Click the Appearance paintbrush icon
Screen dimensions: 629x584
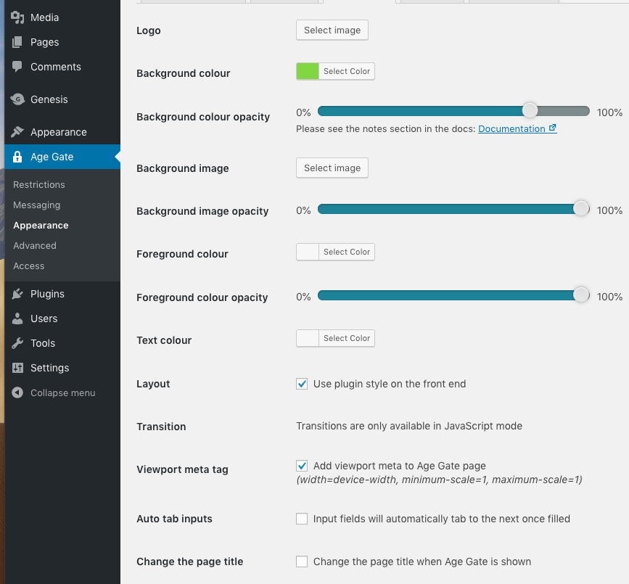(x=18, y=132)
